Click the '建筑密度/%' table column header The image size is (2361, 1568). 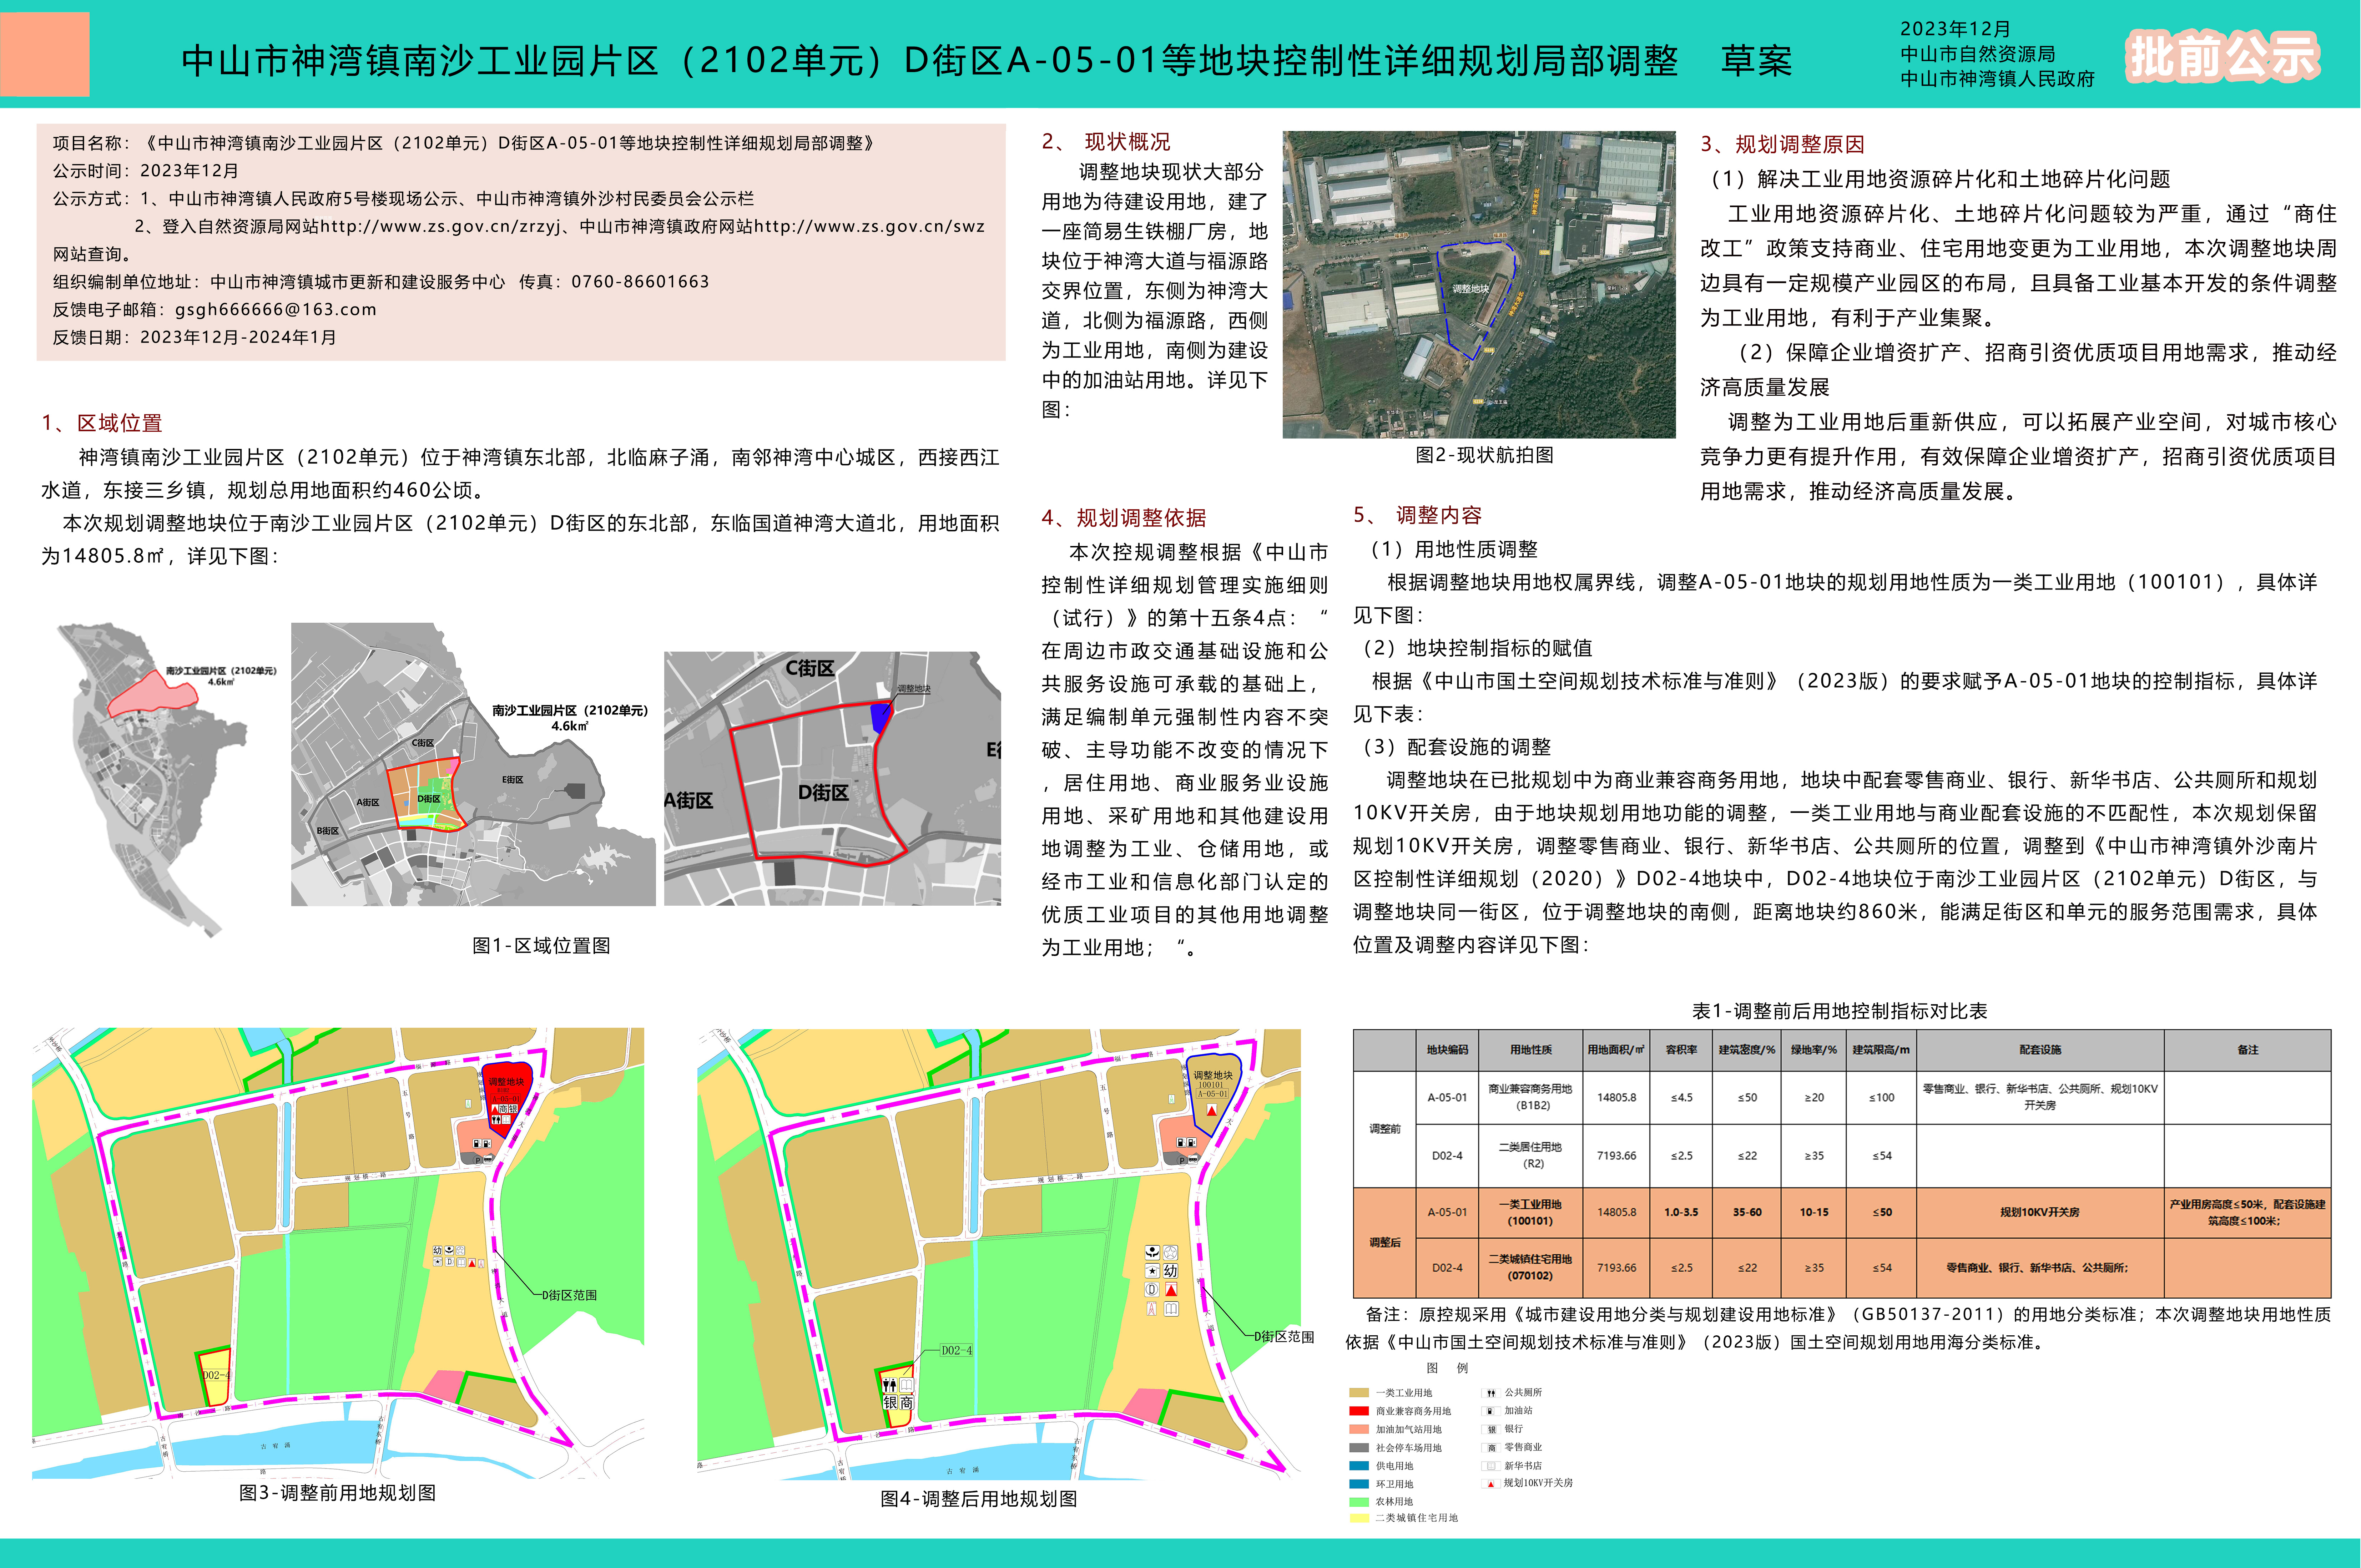(1747, 1050)
